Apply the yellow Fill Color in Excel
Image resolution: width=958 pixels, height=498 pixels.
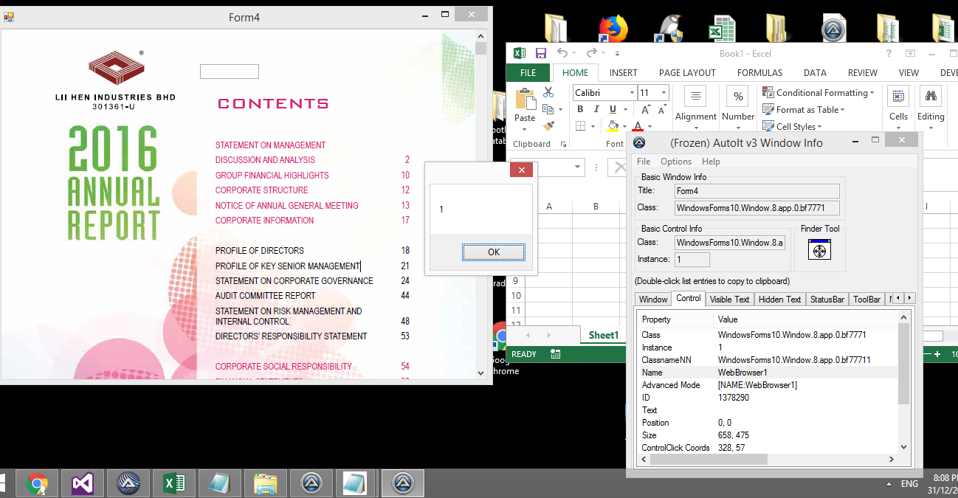pos(613,126)
